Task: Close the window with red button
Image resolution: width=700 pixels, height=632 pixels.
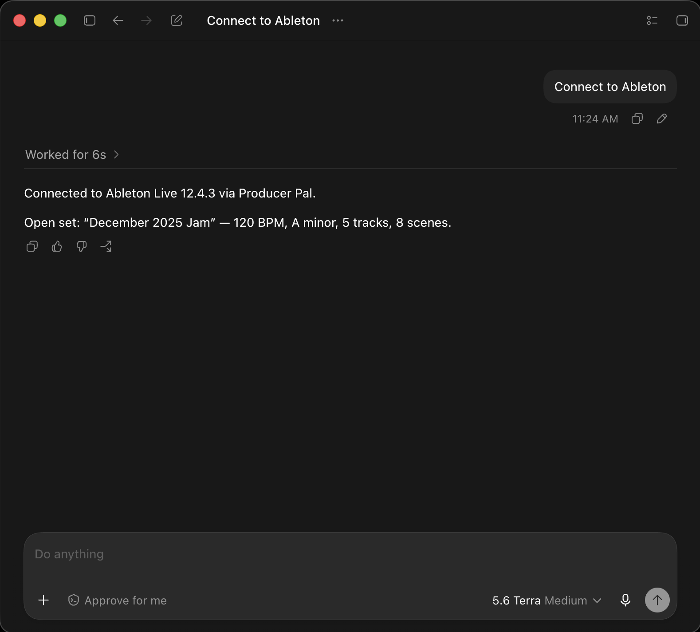Action: 20,20
